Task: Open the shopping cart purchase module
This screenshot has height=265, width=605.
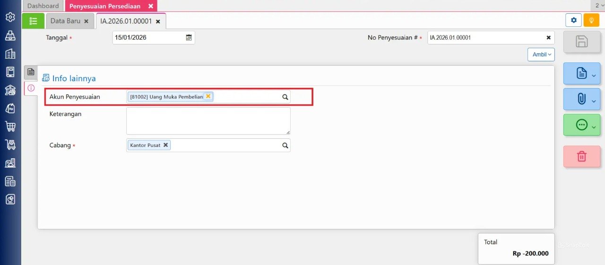Action: tap(10, 127)
